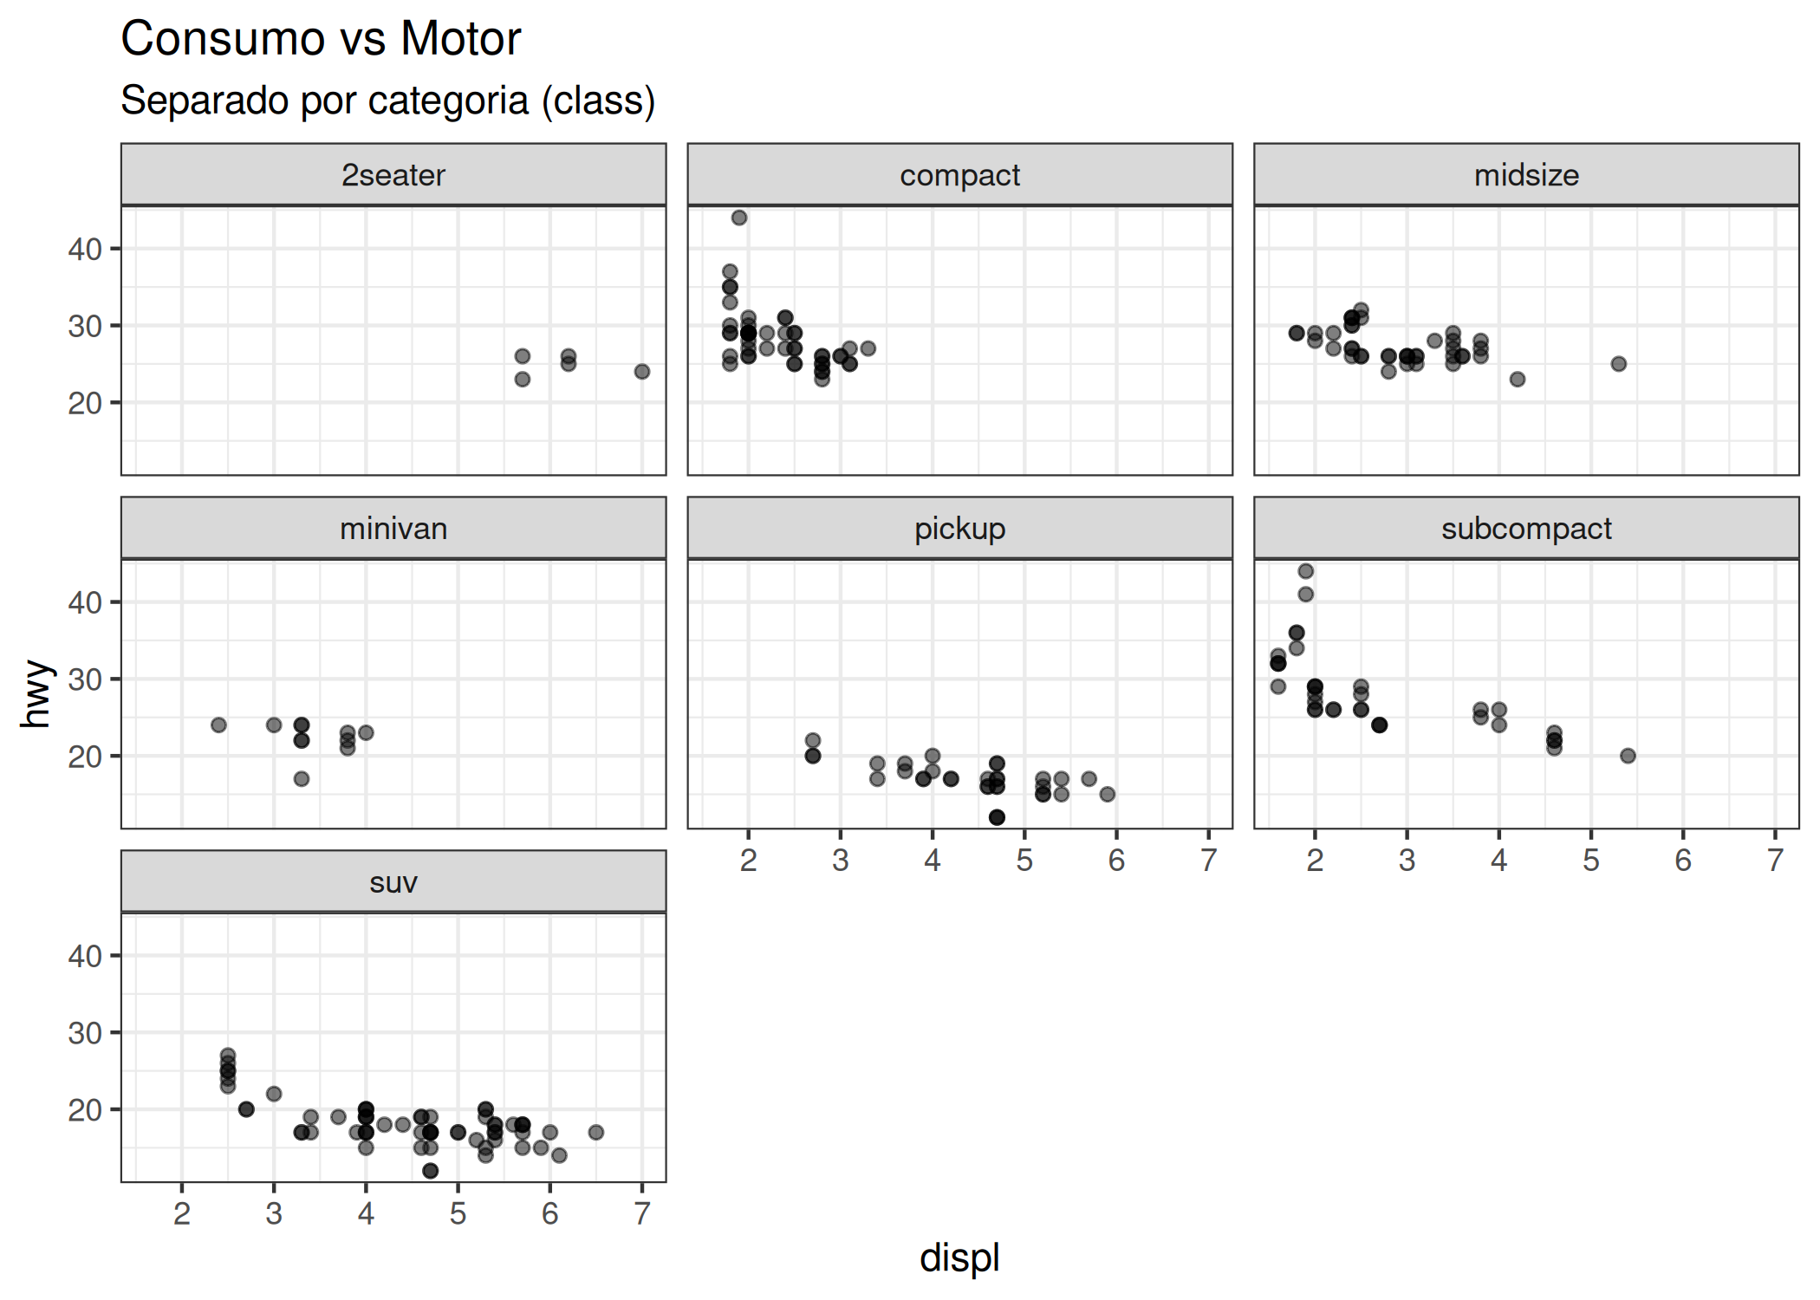
Task: Click the "minivan" facet label
Action: pyautogui.click(x=393, y=529)
